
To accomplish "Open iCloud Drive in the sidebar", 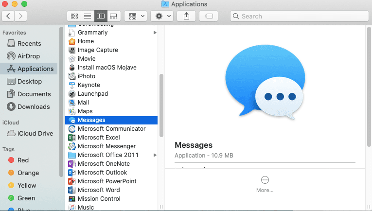I will click(x=29, y=134).
